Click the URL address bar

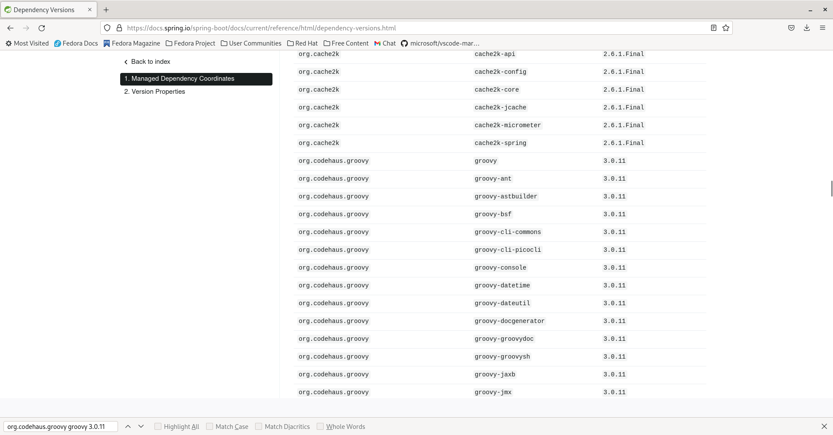point(416,28)
